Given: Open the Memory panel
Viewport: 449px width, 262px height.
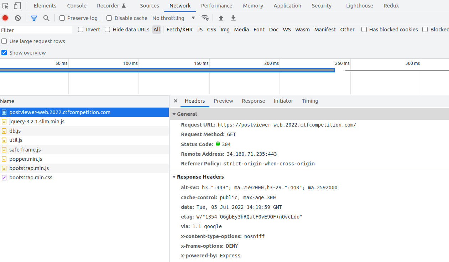Looking at the screenshot, I should click(x=253, y=6).
